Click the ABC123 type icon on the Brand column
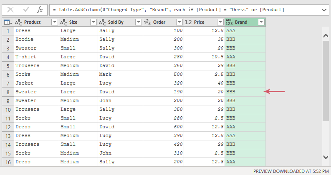This screenshot has height=175, width=331. (x=229, y=22)
